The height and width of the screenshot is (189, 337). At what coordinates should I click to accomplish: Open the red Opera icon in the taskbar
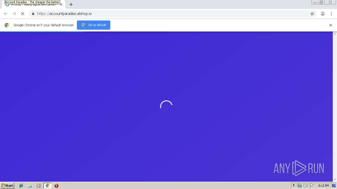[x=56, y=186]
